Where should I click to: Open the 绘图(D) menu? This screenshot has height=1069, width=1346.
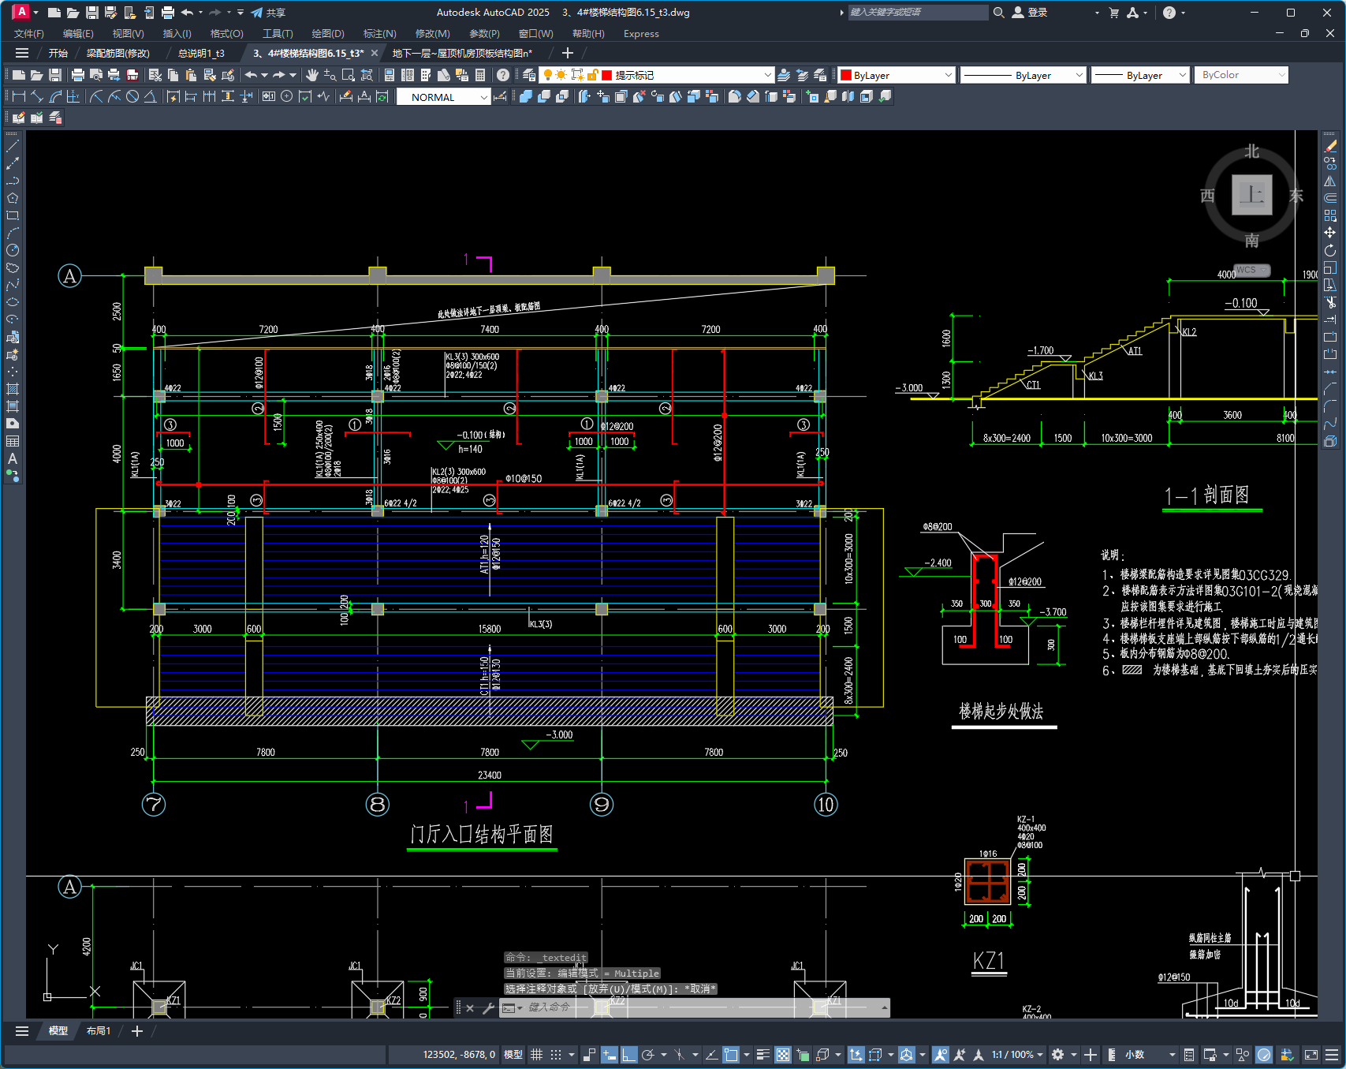coord(328,34)
